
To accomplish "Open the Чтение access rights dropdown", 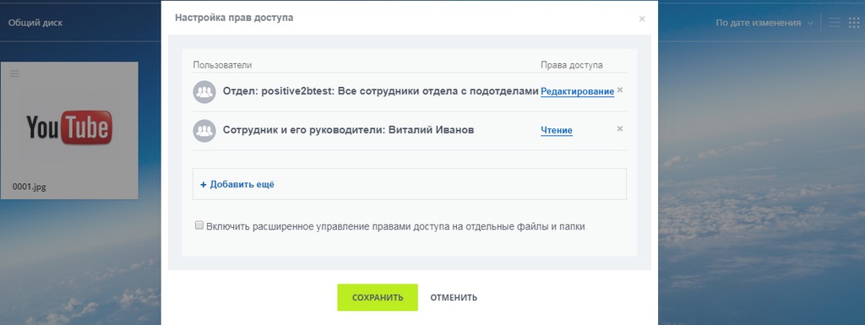I will tap(556, 131).
